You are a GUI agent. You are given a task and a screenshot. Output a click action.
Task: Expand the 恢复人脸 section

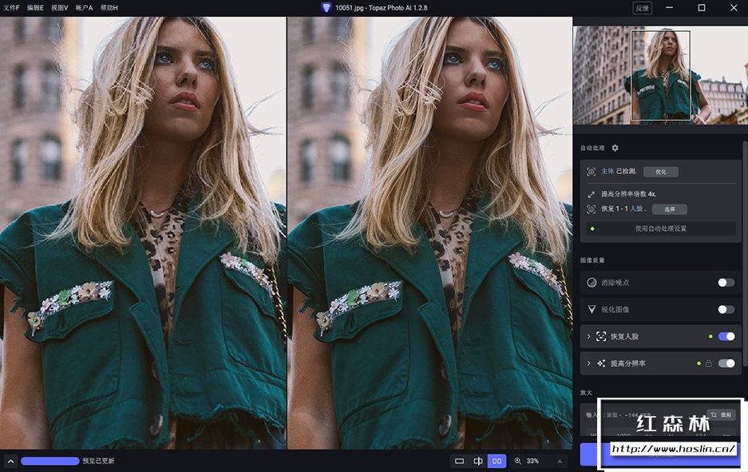click(x=588, y=336)
